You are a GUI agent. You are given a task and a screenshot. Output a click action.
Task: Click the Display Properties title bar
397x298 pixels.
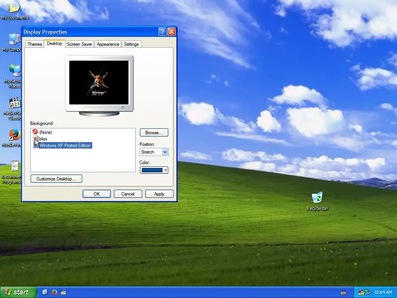pos(90,32)
